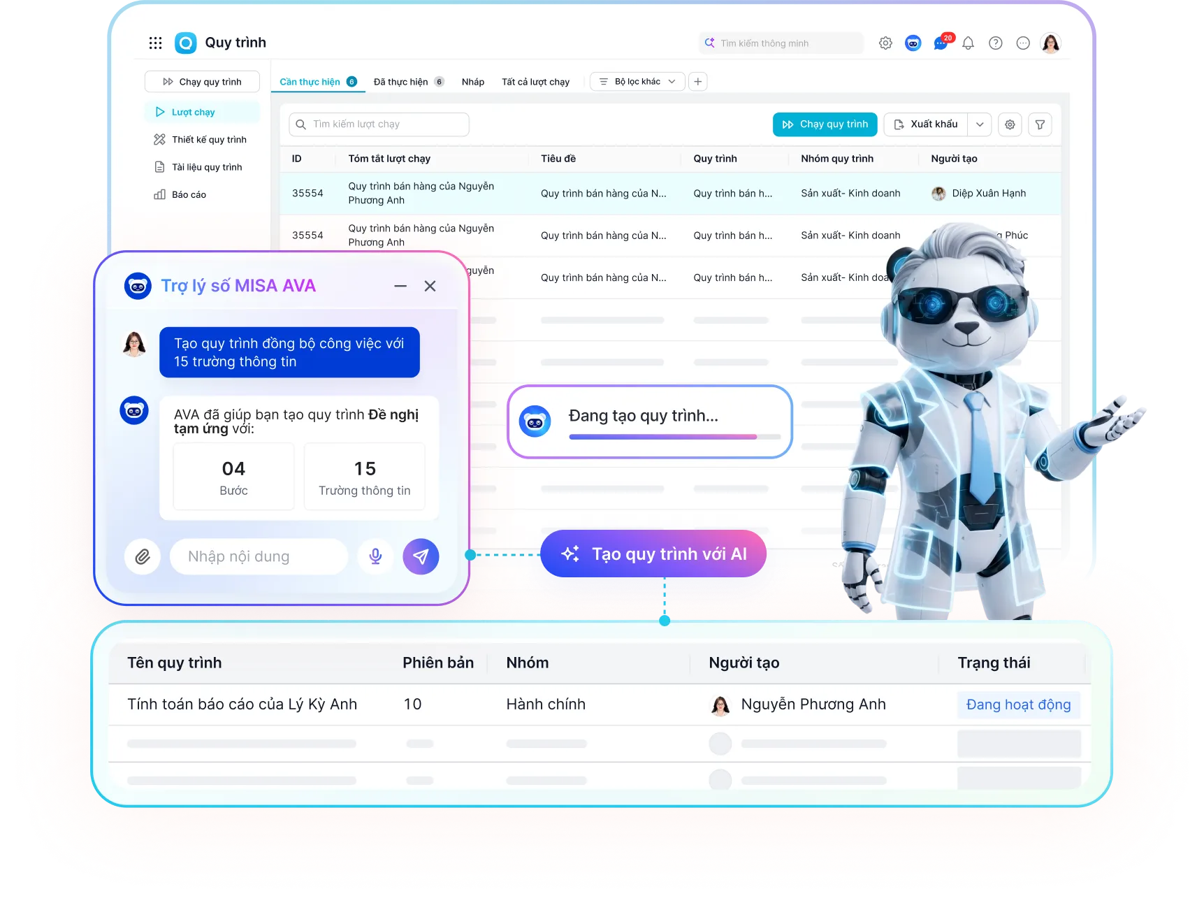Open Lượt chạy in sidebar
The image size is (1204, 903).
tap(202, 112)
